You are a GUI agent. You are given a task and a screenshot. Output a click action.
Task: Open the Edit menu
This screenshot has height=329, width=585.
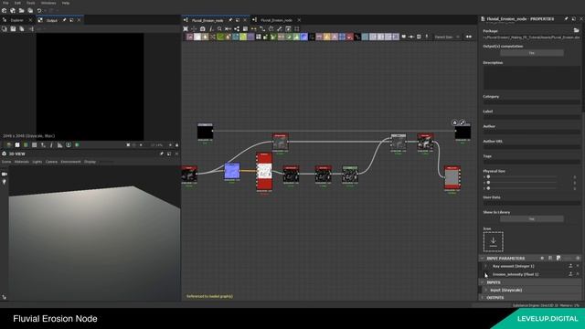tap(17, 3)
